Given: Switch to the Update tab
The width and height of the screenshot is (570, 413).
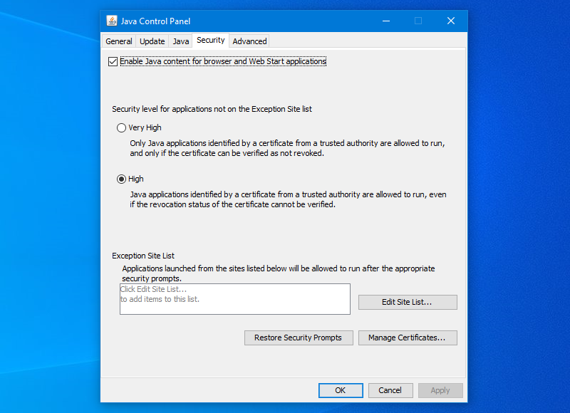Looking at the screenshot, I should point(152,41).
